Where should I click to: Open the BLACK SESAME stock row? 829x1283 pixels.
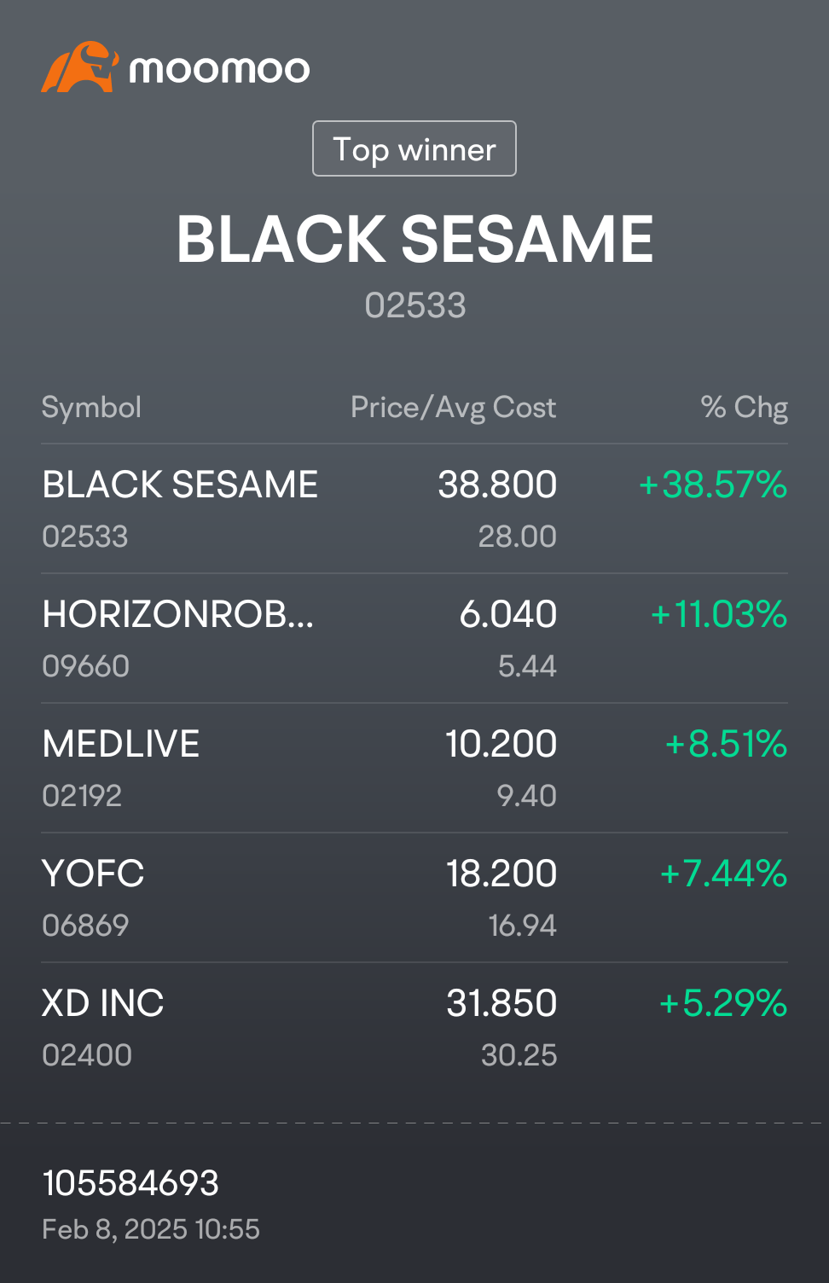[414, 509]
